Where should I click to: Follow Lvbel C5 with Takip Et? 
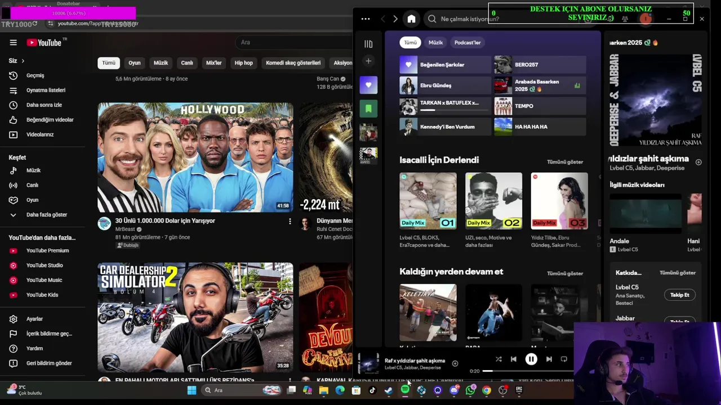(680, 295)
